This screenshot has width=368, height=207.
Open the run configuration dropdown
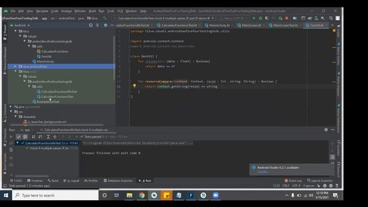pyautogui.click(x=163, y=18)
